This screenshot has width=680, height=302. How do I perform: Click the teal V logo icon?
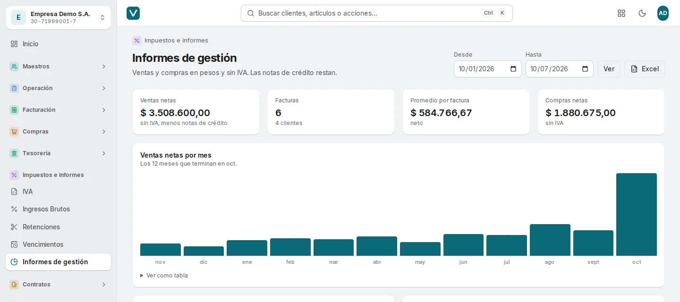(133, 13)
